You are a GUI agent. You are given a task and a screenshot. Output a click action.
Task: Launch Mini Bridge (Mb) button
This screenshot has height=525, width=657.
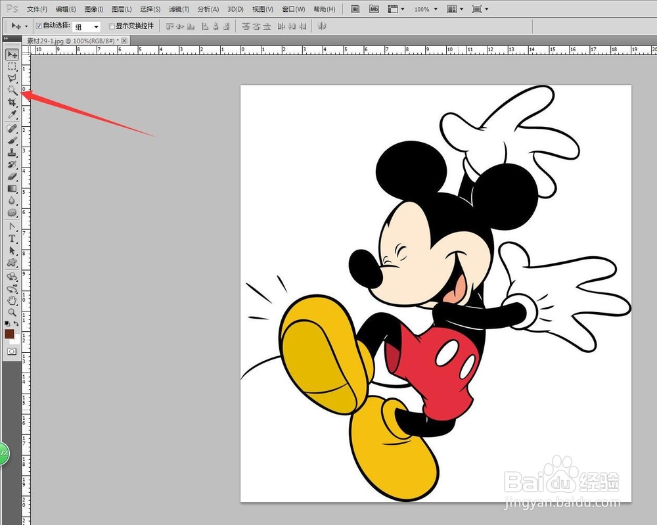[374, 9]
